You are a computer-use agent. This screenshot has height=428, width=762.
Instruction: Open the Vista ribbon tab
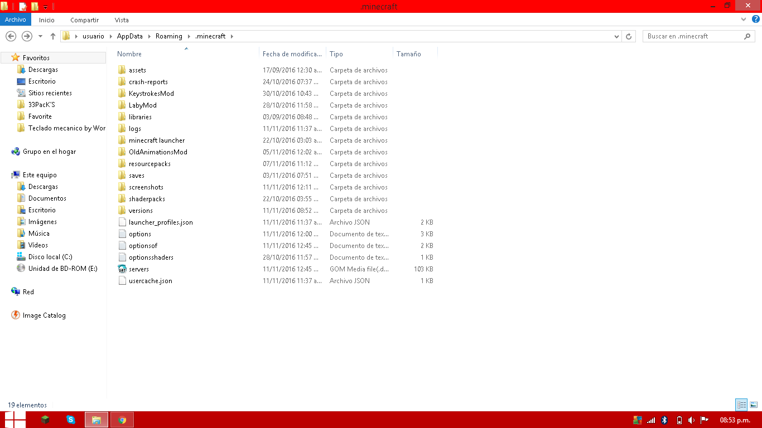(x=122, y=20)
